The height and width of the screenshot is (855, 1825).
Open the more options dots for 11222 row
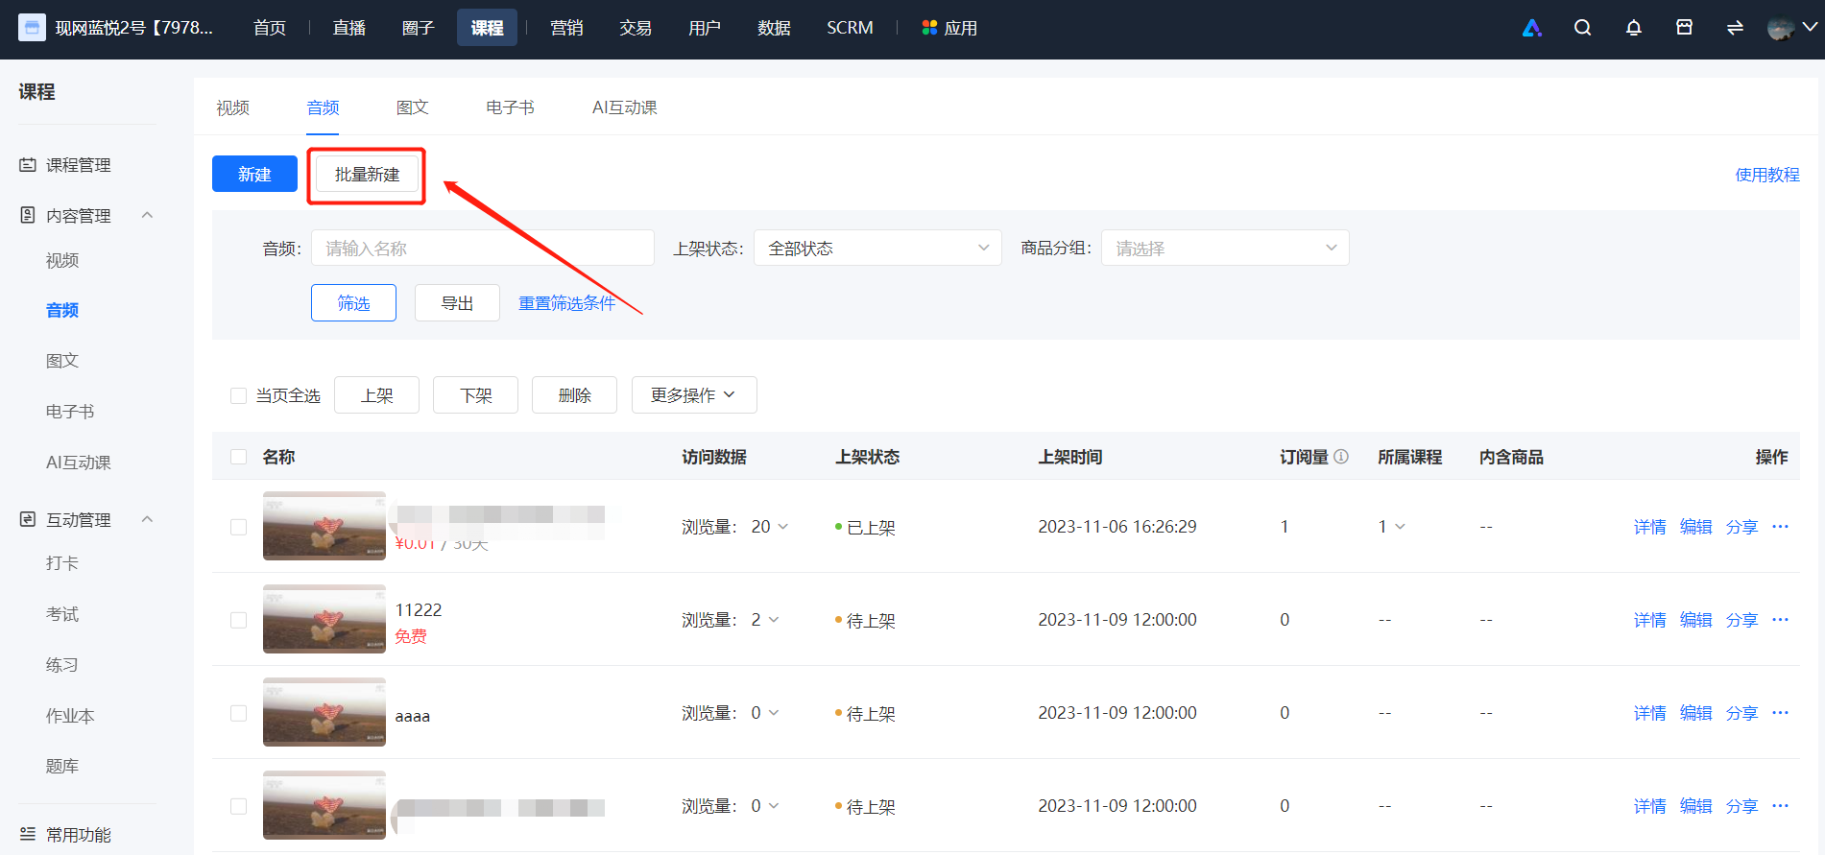pos(1780,620)
